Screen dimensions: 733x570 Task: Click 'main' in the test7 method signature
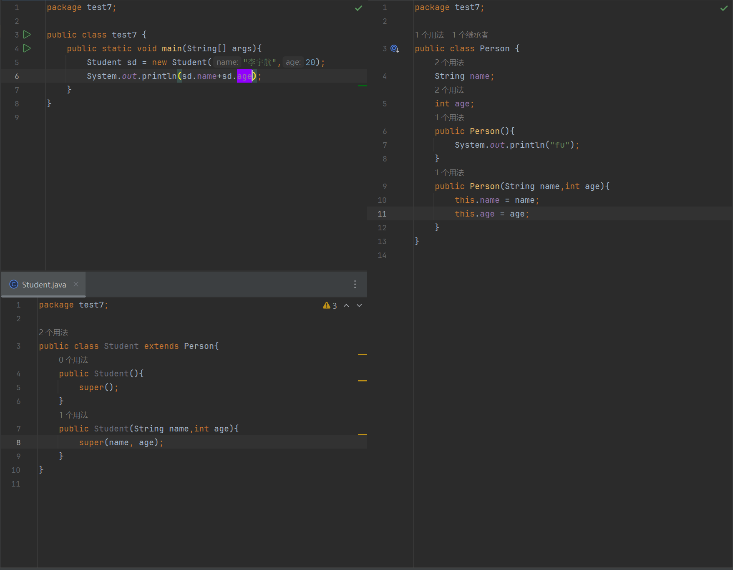point(172,48)
